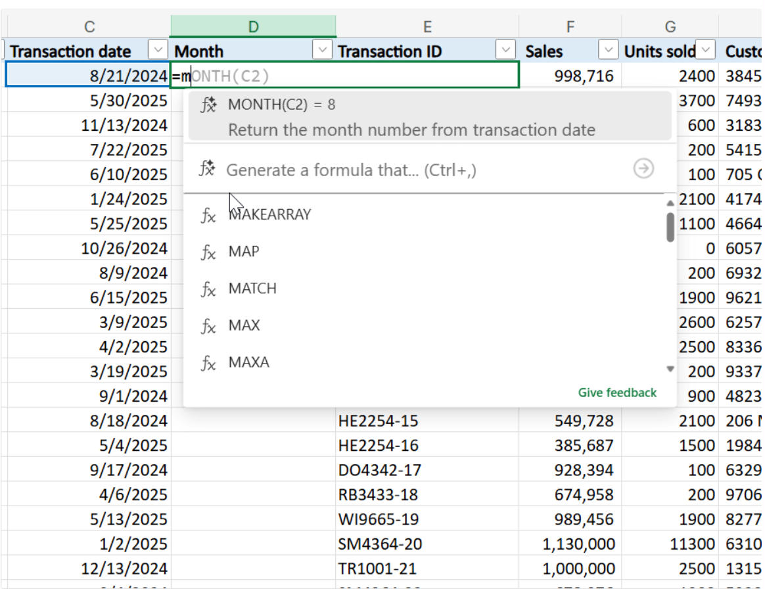This screenshot has width=765, height=589.
Task: Choose the MONTH(C2) = 8 suggestion
Action: (430, 117)
